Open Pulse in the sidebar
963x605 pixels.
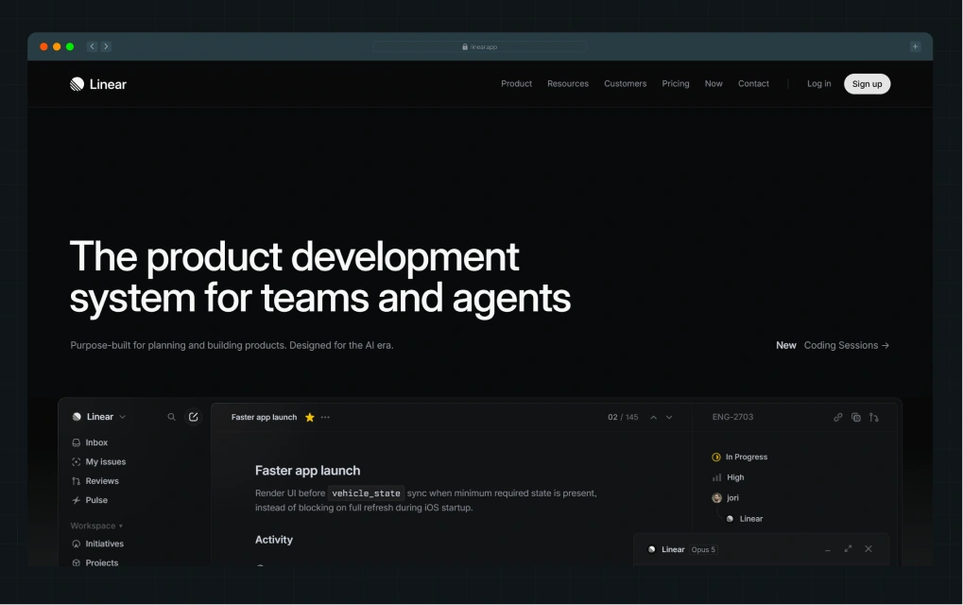tap(90, 500)
